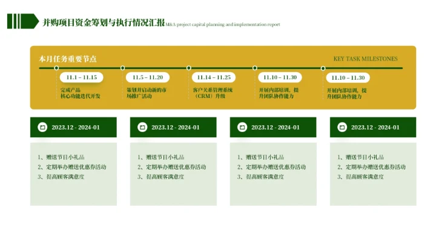Click the text 完成产品核心功能迭代开发
Image resolution: width=436 pixels, height=245 pixels.
pyautogui.click(x=80, y=93)
